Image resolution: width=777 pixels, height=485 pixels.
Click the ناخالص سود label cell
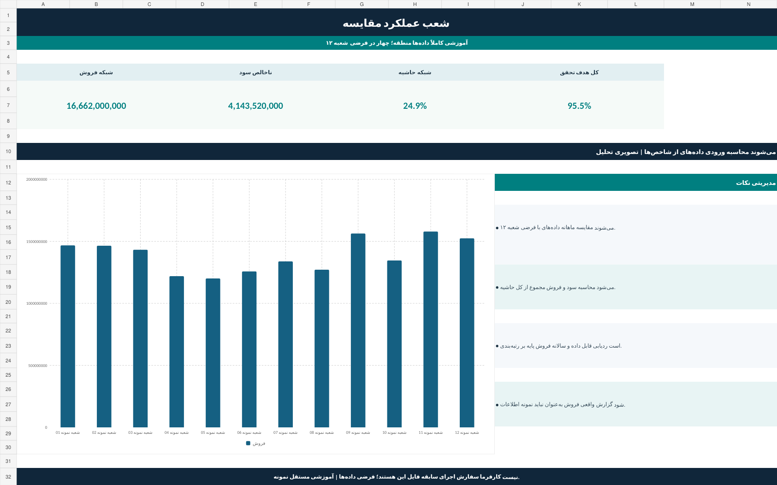[255, 72]
